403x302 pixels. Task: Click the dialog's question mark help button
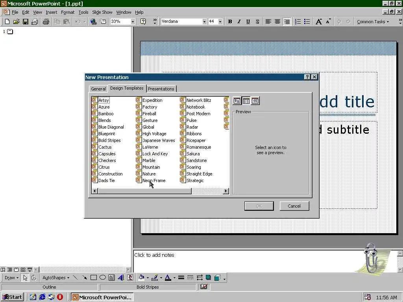pyautogui.click(x=307, y=77)
